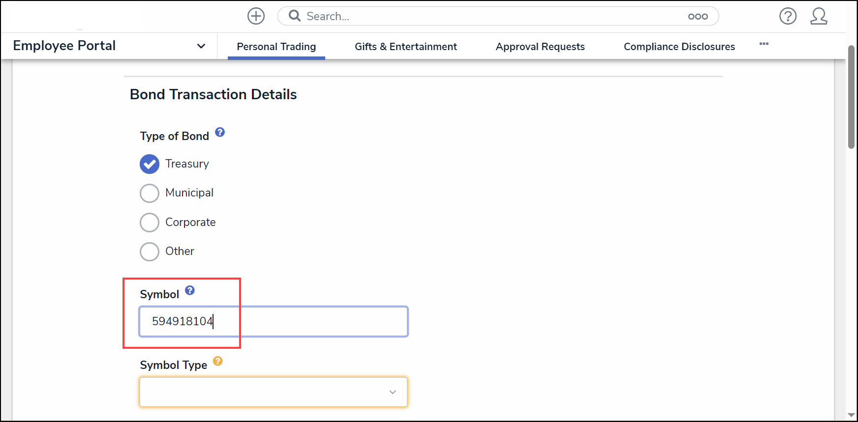Expand the Employee Portal dropdown

[x=201, y=46]
